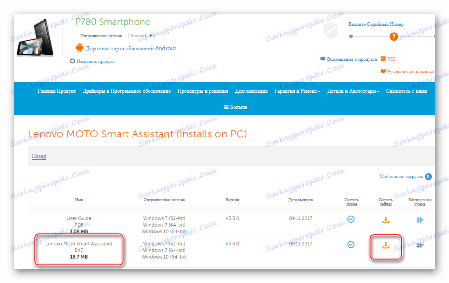Screen dimensions: 449x283
Task: Open Руководство пользователя link
Action: pyautogui.click(x=411, y=71)
